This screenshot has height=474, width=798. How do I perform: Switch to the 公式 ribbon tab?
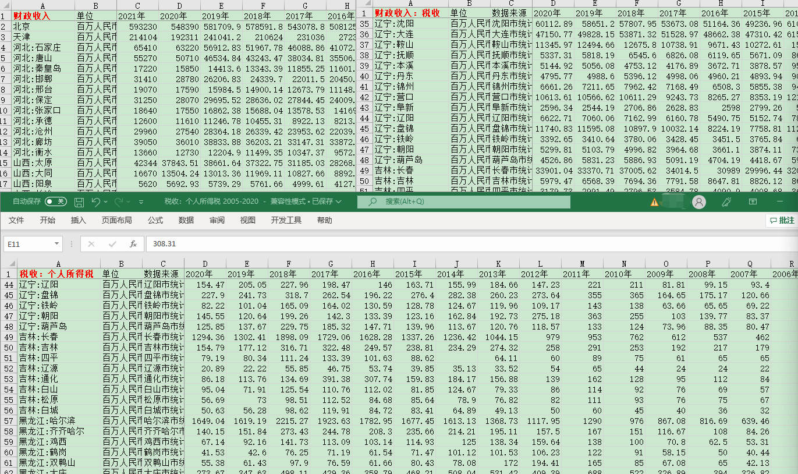pyautogui.click(x=155, y=220)
